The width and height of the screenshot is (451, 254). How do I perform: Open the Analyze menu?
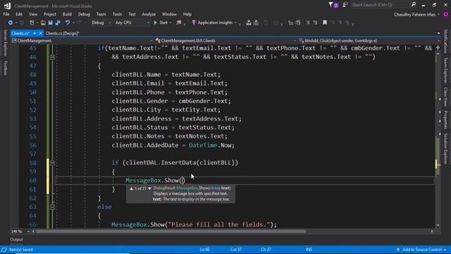tap(149, 14)
